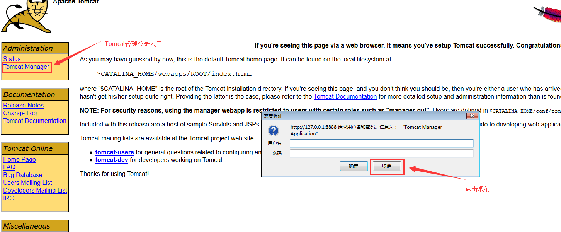561x232 pixels.
Task: Click 'Thanks for using Tomcat!' text
Action: tap(114, 174)
